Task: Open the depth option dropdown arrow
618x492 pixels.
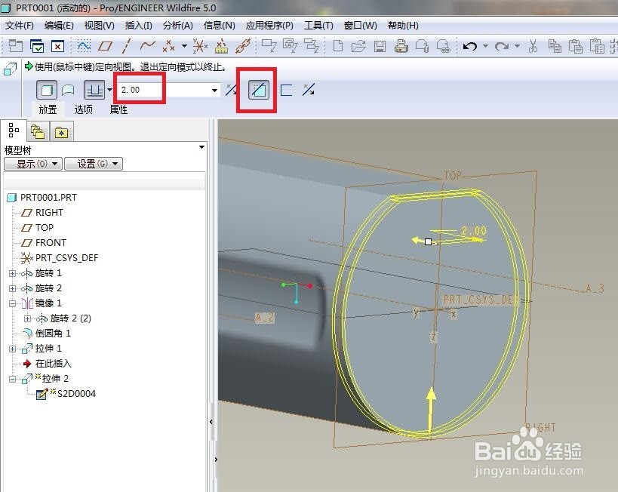Action: point(110,90)
